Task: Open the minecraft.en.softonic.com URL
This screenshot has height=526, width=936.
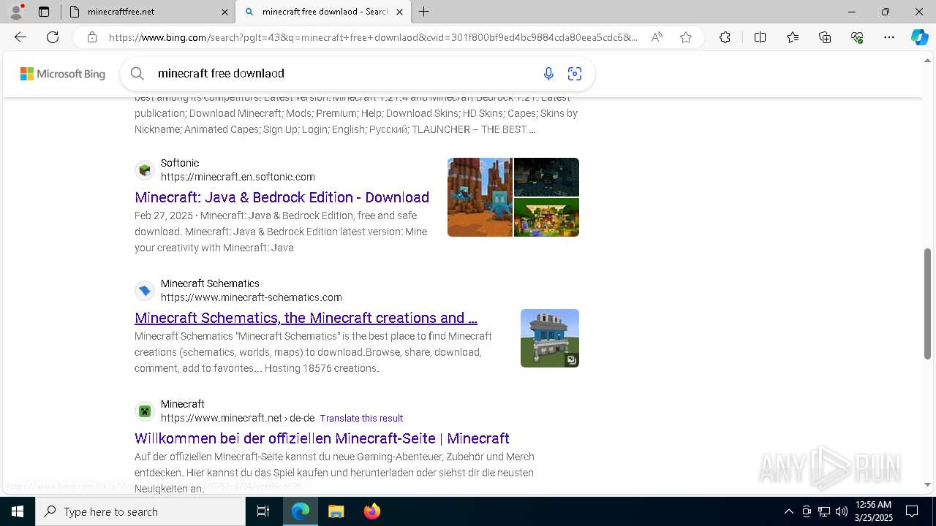Action: click(x=238, y=177)
